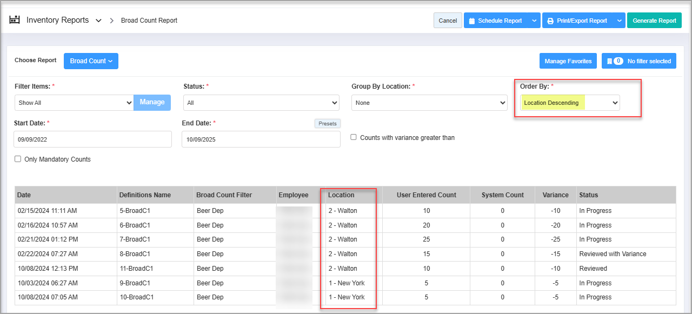692x314 pixels.
Task: Expand the Inventory Reports chevron menu
Action: click(98, 21)
